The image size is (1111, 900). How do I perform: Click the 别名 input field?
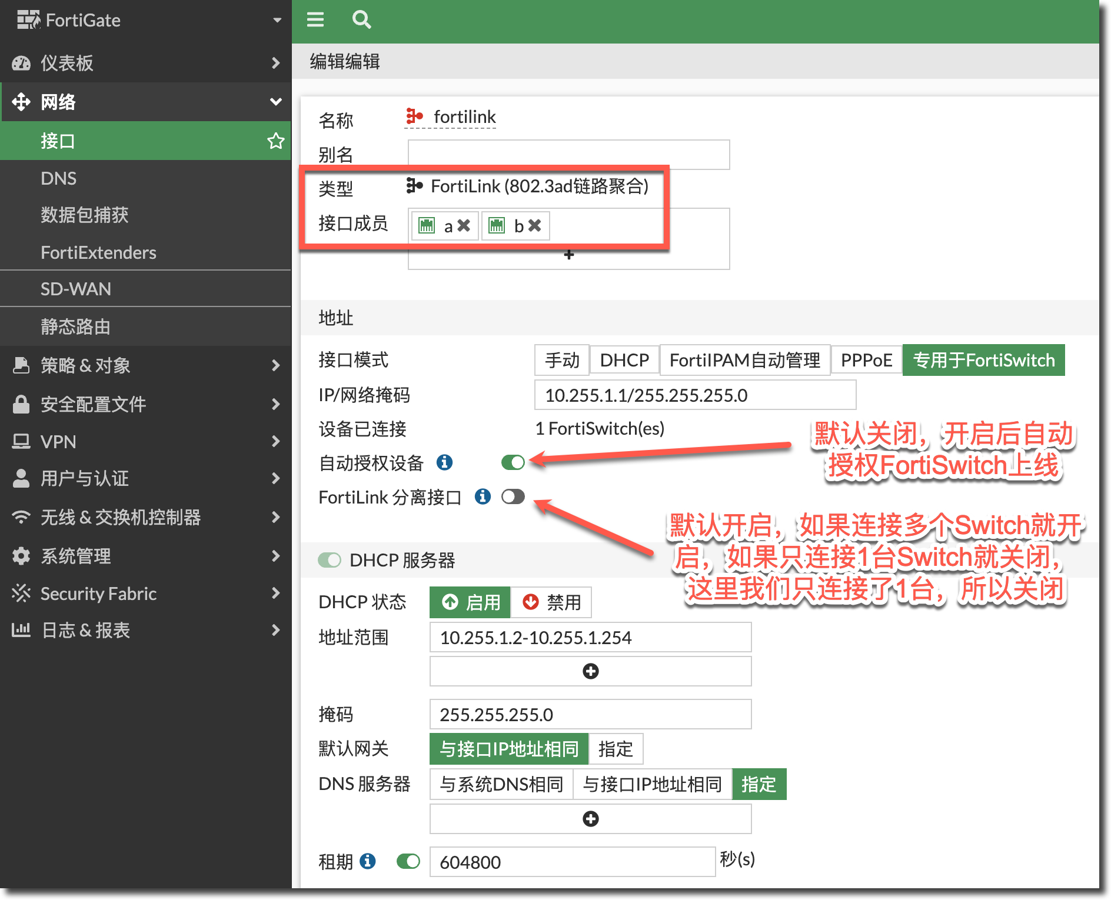coord(568,154)
